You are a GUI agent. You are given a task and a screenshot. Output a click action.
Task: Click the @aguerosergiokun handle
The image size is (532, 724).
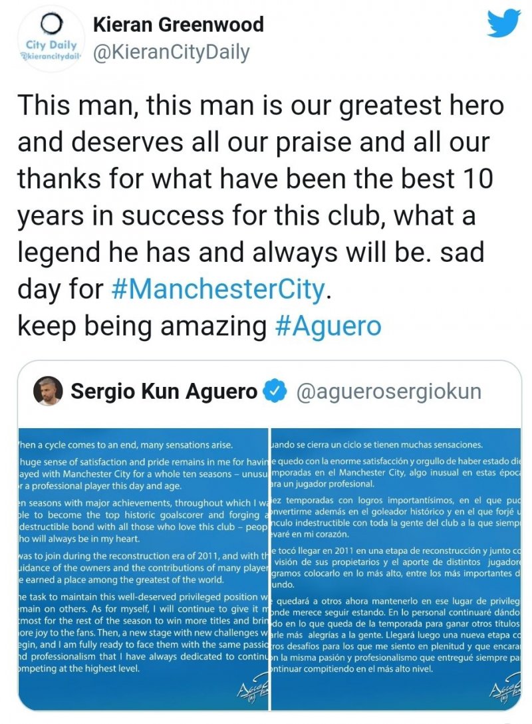pyautogui.click(x=388, y=392)
